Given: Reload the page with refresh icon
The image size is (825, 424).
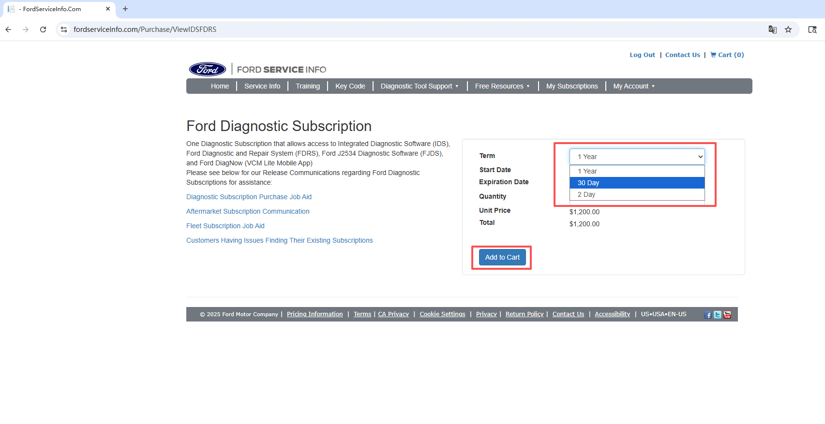Looking at the screenshot, I should point(43,29).
